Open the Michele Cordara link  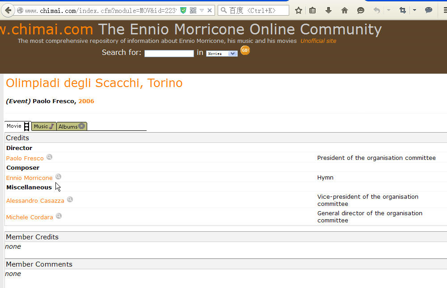pyautogui.click(x=30, y=217)
